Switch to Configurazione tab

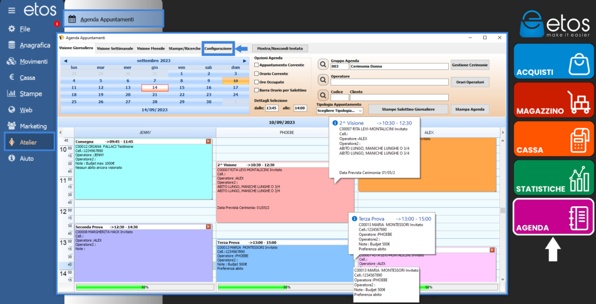pos(218,49)
